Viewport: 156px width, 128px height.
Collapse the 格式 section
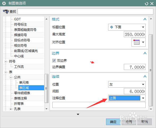(145, 19)
